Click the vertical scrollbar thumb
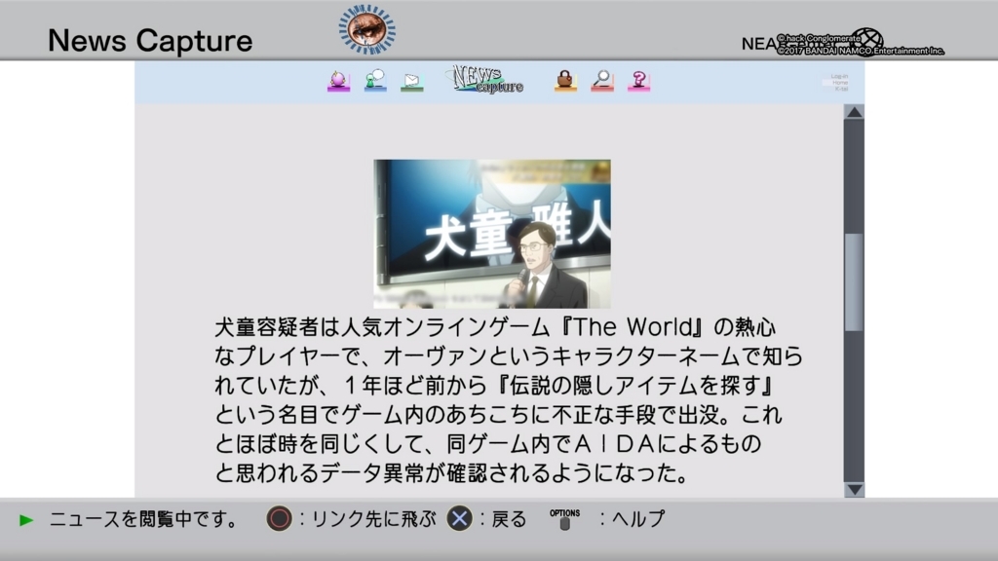 (x=854, y=282)
